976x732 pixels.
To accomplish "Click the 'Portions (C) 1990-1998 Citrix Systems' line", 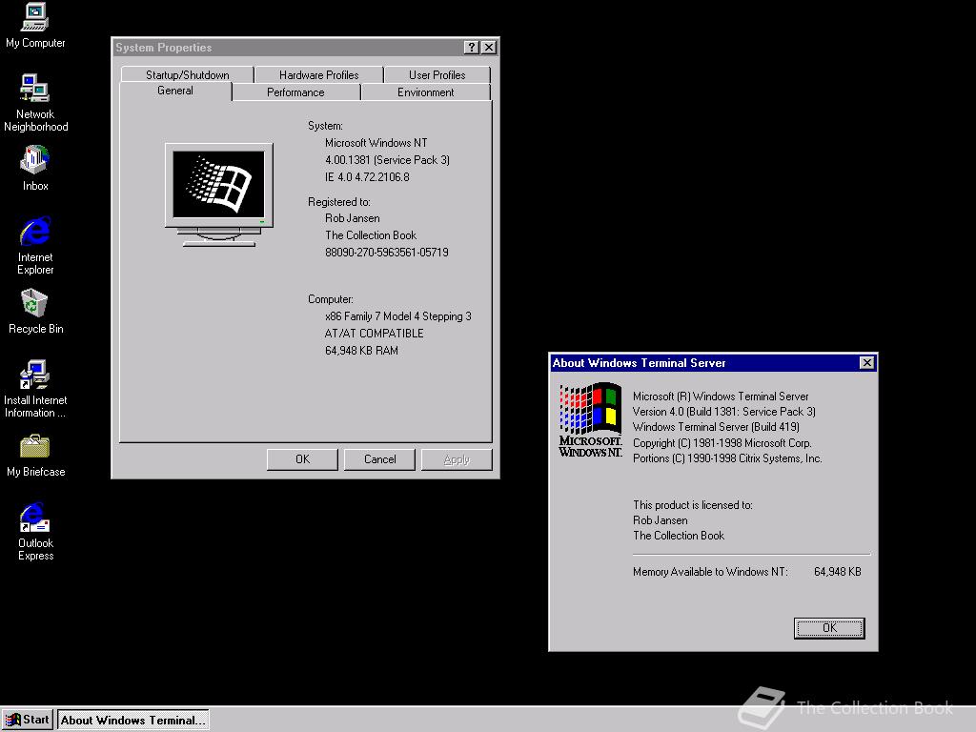I will (x=727, y=458).
